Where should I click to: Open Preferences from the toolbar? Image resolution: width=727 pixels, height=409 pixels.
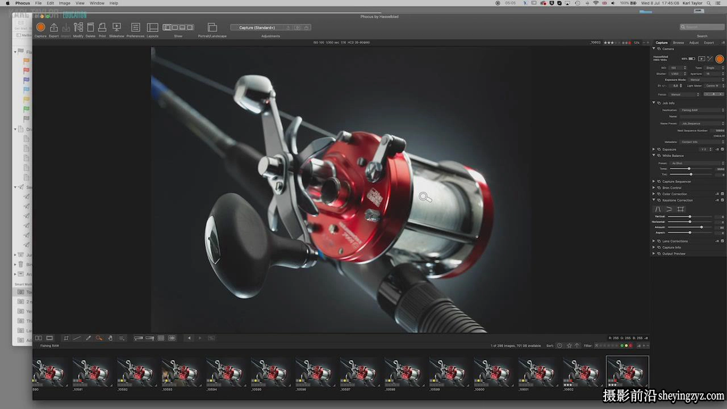[136, 27]
